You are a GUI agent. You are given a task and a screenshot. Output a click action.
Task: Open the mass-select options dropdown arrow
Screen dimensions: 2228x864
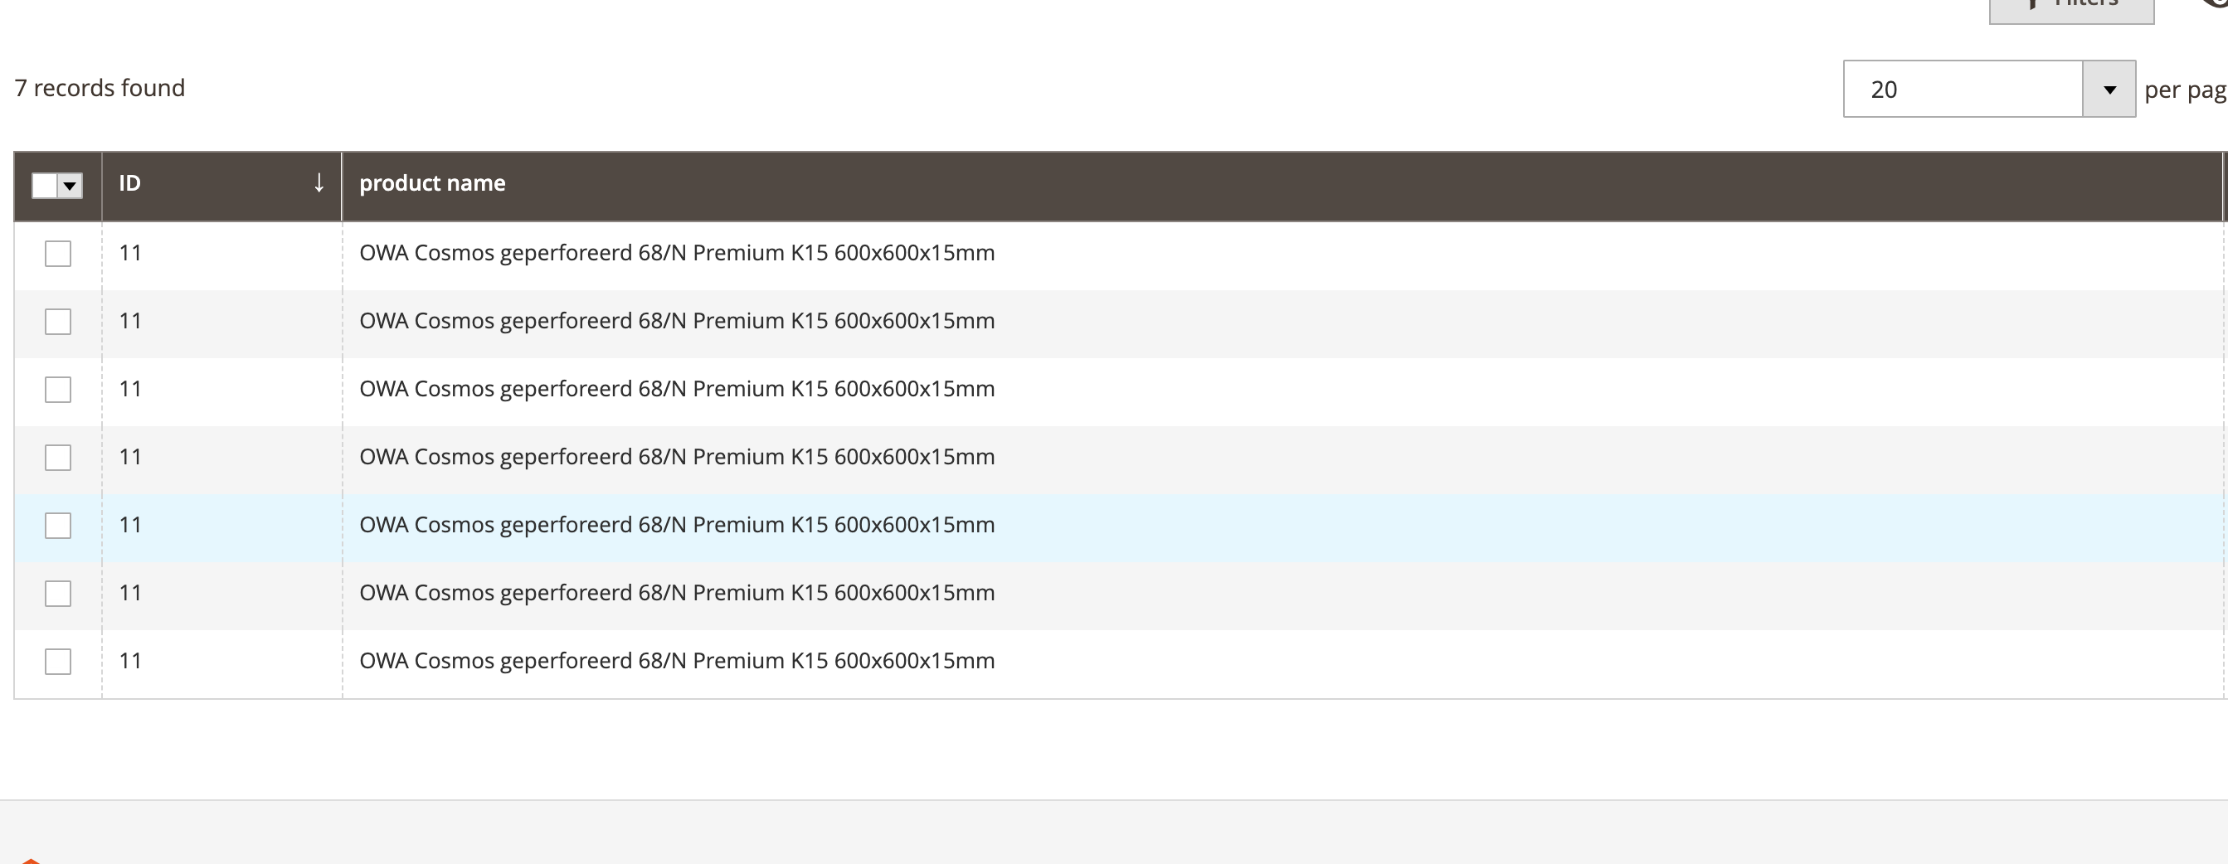pyautogui.click(x=70, y=185)
